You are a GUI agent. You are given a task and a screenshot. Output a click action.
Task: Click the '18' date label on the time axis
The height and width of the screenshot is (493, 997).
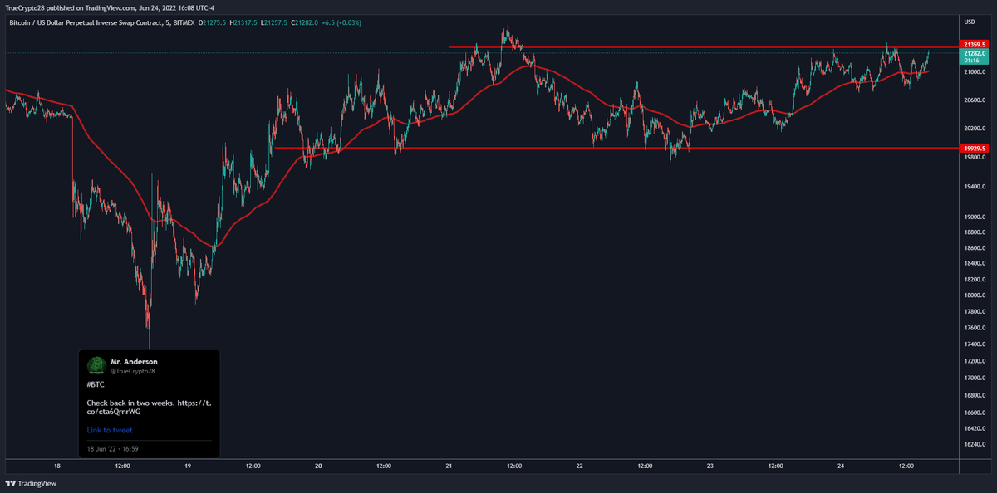click(56, 466)
